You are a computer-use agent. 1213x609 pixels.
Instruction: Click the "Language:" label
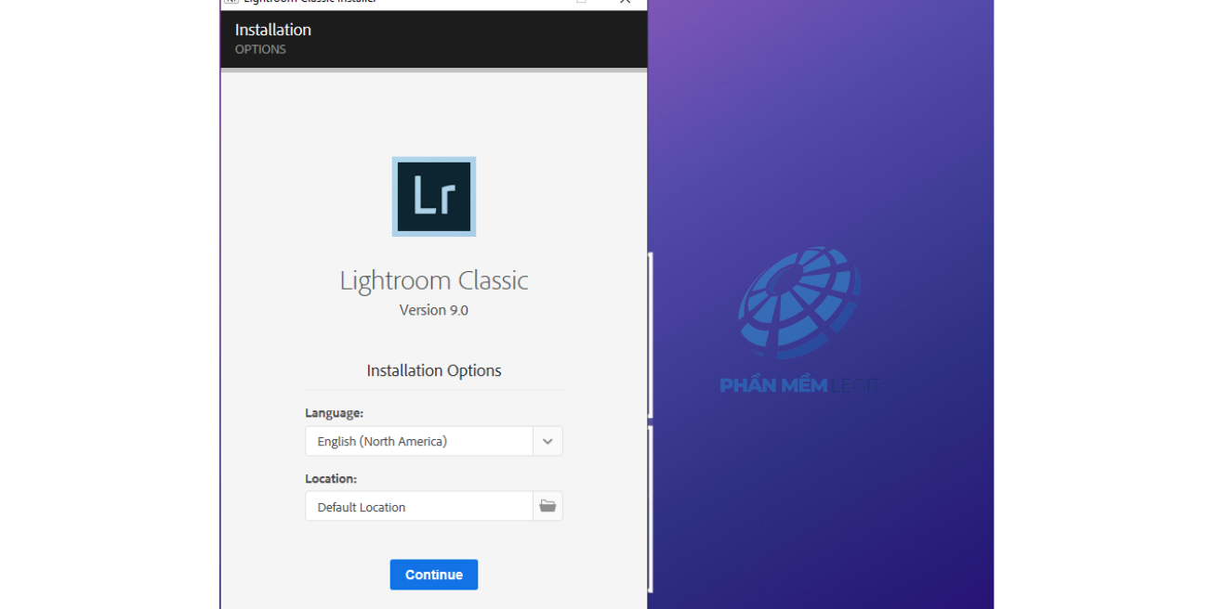tap(335, 412)
